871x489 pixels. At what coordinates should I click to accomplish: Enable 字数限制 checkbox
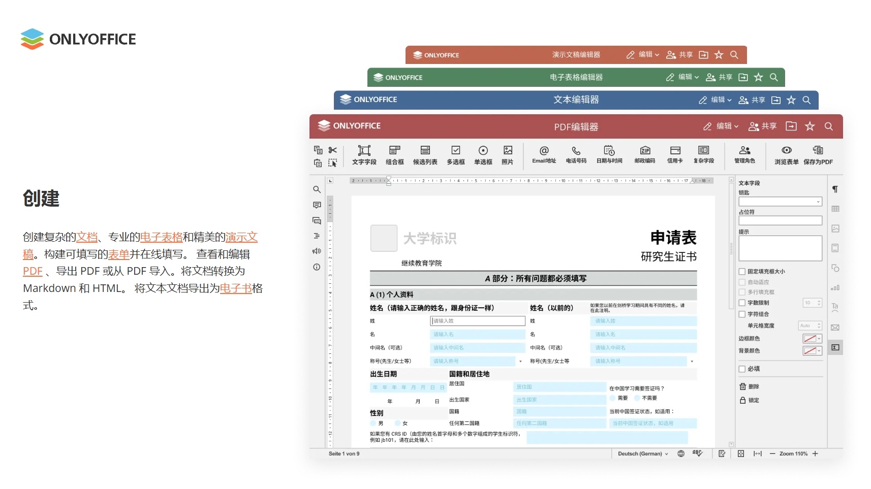click(x=742, y=303)
